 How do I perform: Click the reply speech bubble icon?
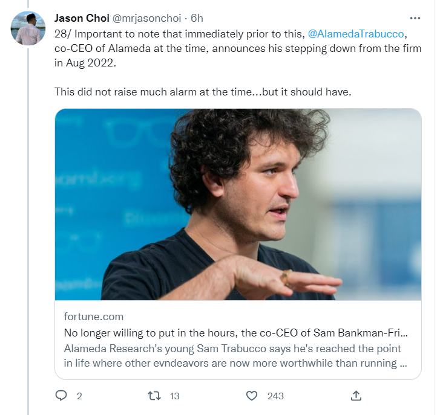pos(61,396)
